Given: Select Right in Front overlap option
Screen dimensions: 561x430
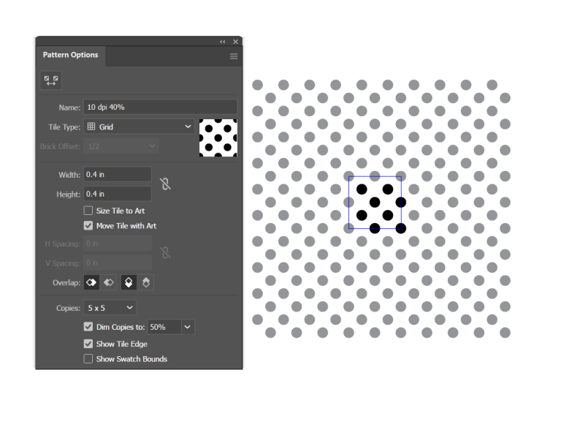Looking at the screenshot, I should (x=109, y=282).
